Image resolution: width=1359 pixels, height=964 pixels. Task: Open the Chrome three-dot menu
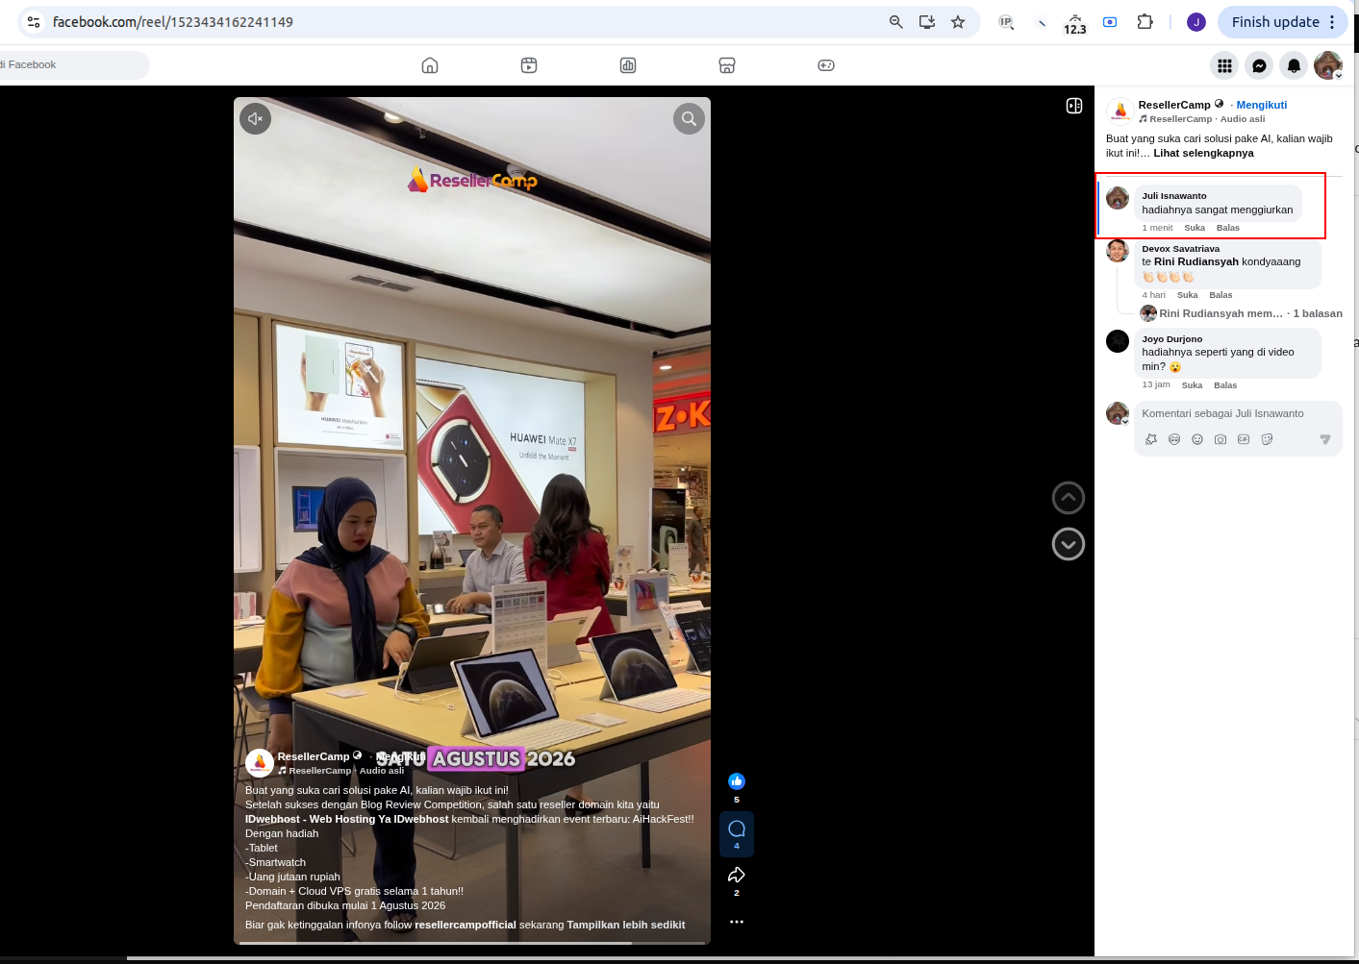(x=1332, y=22)
